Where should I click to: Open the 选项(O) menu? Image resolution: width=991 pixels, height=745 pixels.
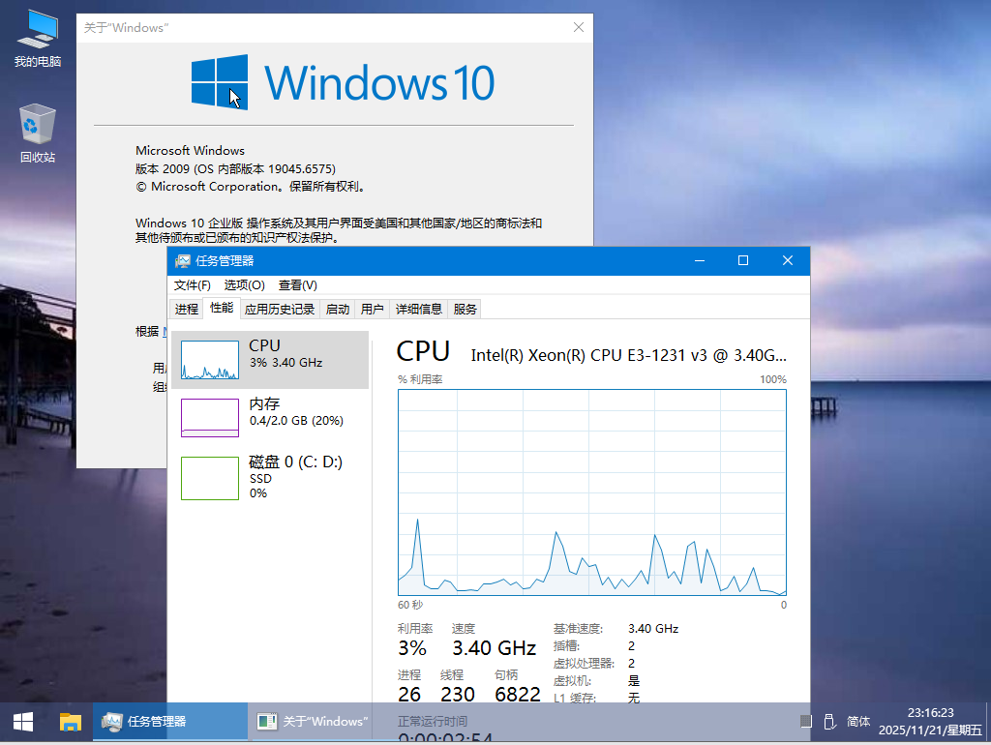(244, 285)
